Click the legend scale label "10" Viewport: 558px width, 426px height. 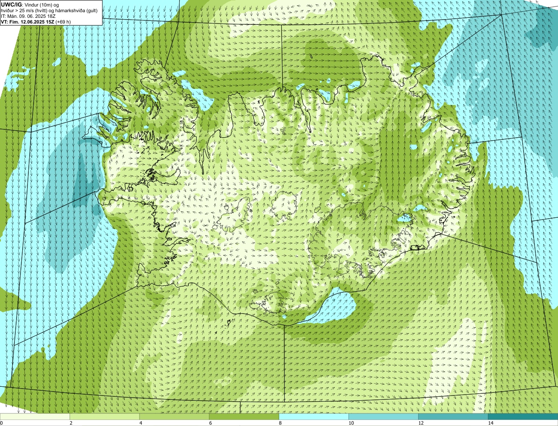point(350,423)
